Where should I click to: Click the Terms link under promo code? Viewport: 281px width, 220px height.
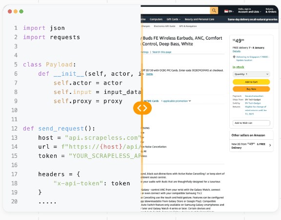(x=149, y=74)
